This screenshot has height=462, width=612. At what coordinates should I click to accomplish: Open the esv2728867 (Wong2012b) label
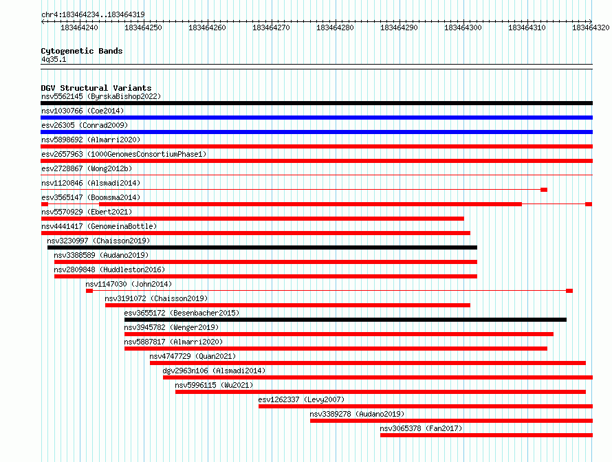click(x=87, y=168)
